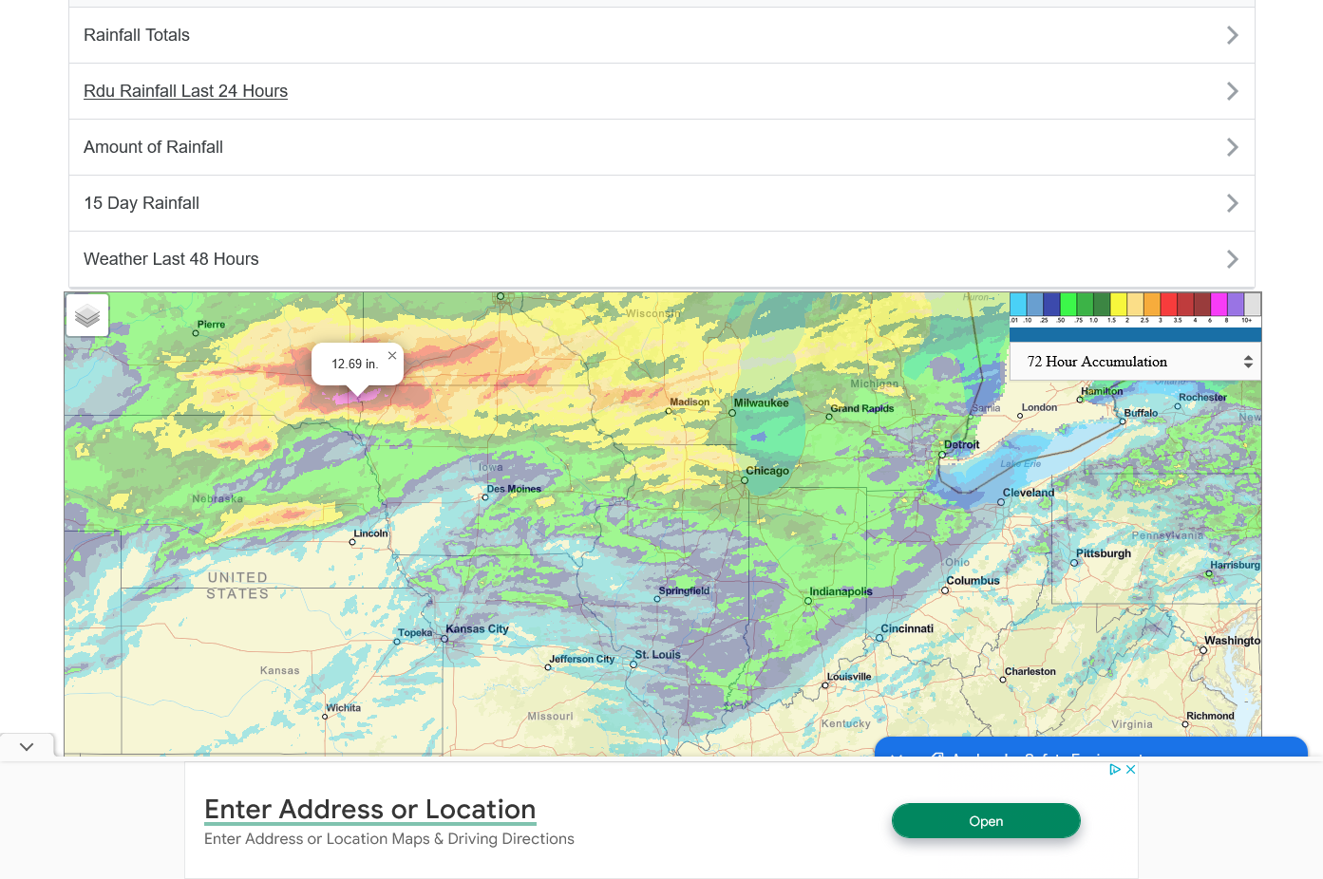Open the map layers control
Viewport: 1323px width, 879px height.
pyautogui.click(x=87, y=315)
